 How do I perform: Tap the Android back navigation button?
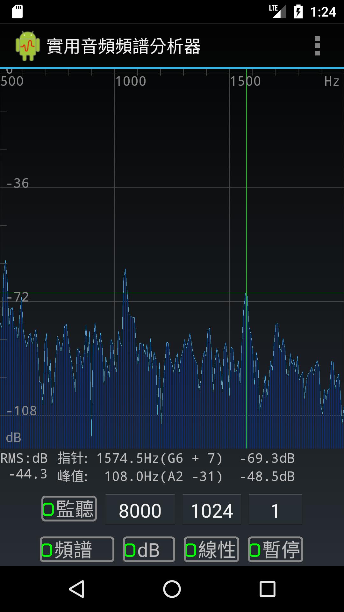pyautogui.click(x=77, y=589)
